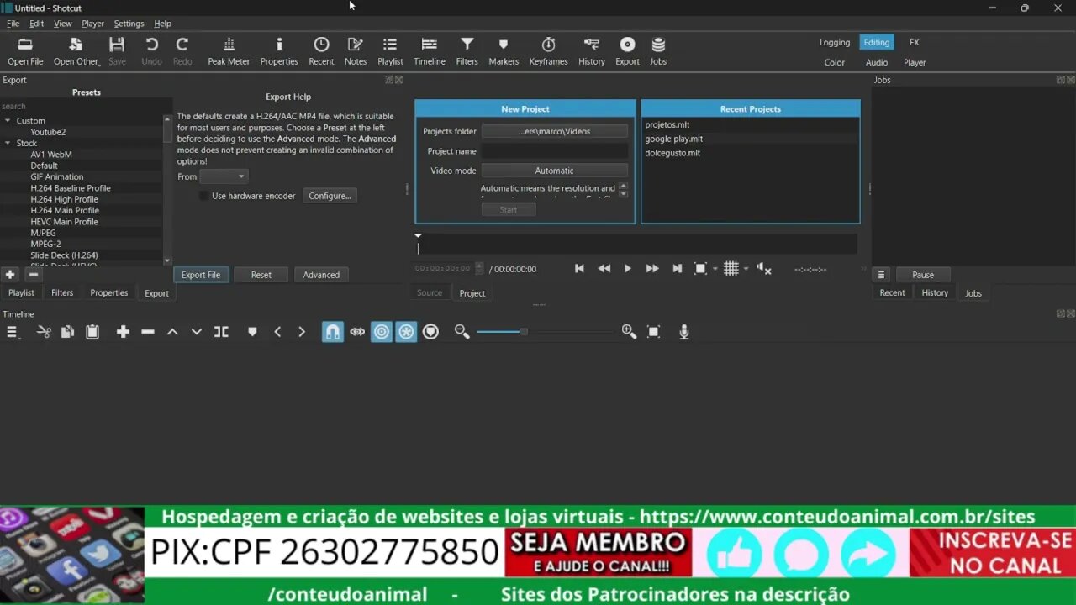Screen dimensions: 1076x605
Task: Pause the jobs queue
Action: click(x=923, y=275)
